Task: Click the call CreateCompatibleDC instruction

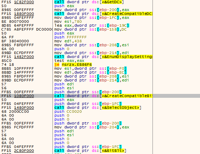Action: tap(103, 14)
